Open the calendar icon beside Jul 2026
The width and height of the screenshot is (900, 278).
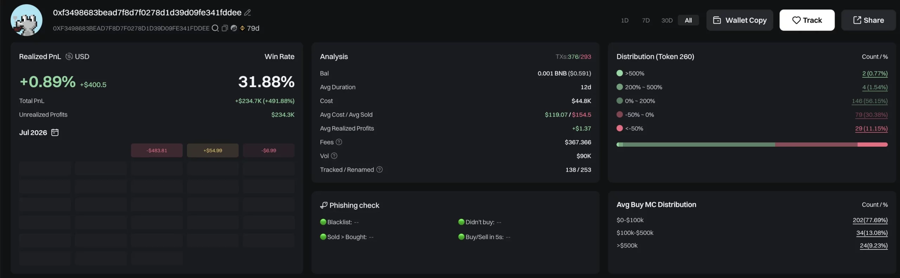(55, 132)
